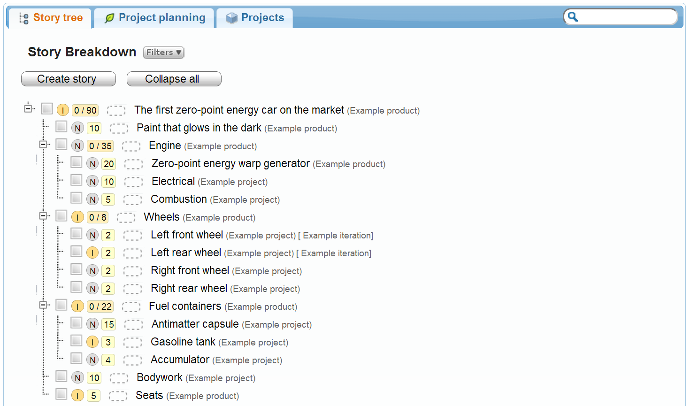
Task: Open the Zero-point energy warp generator story
Action: 230,164
